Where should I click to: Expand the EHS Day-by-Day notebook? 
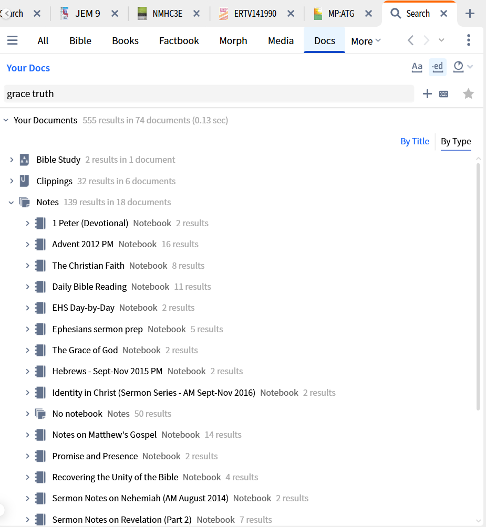[27, 308]
